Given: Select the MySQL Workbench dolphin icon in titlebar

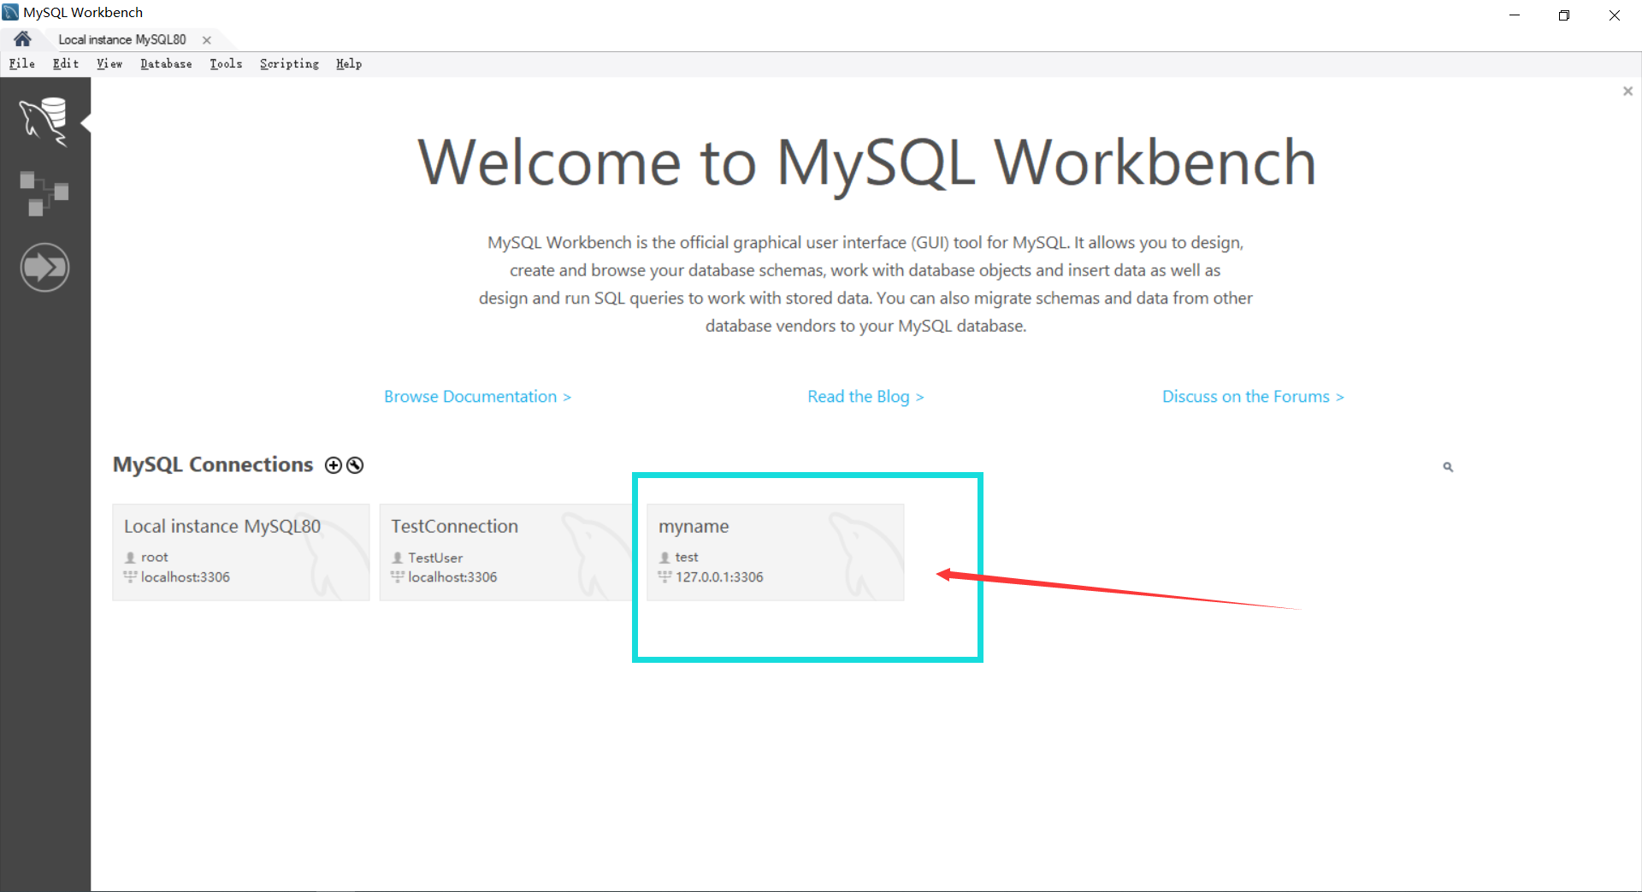Looking at the screenshot, I should coord(9,11).
